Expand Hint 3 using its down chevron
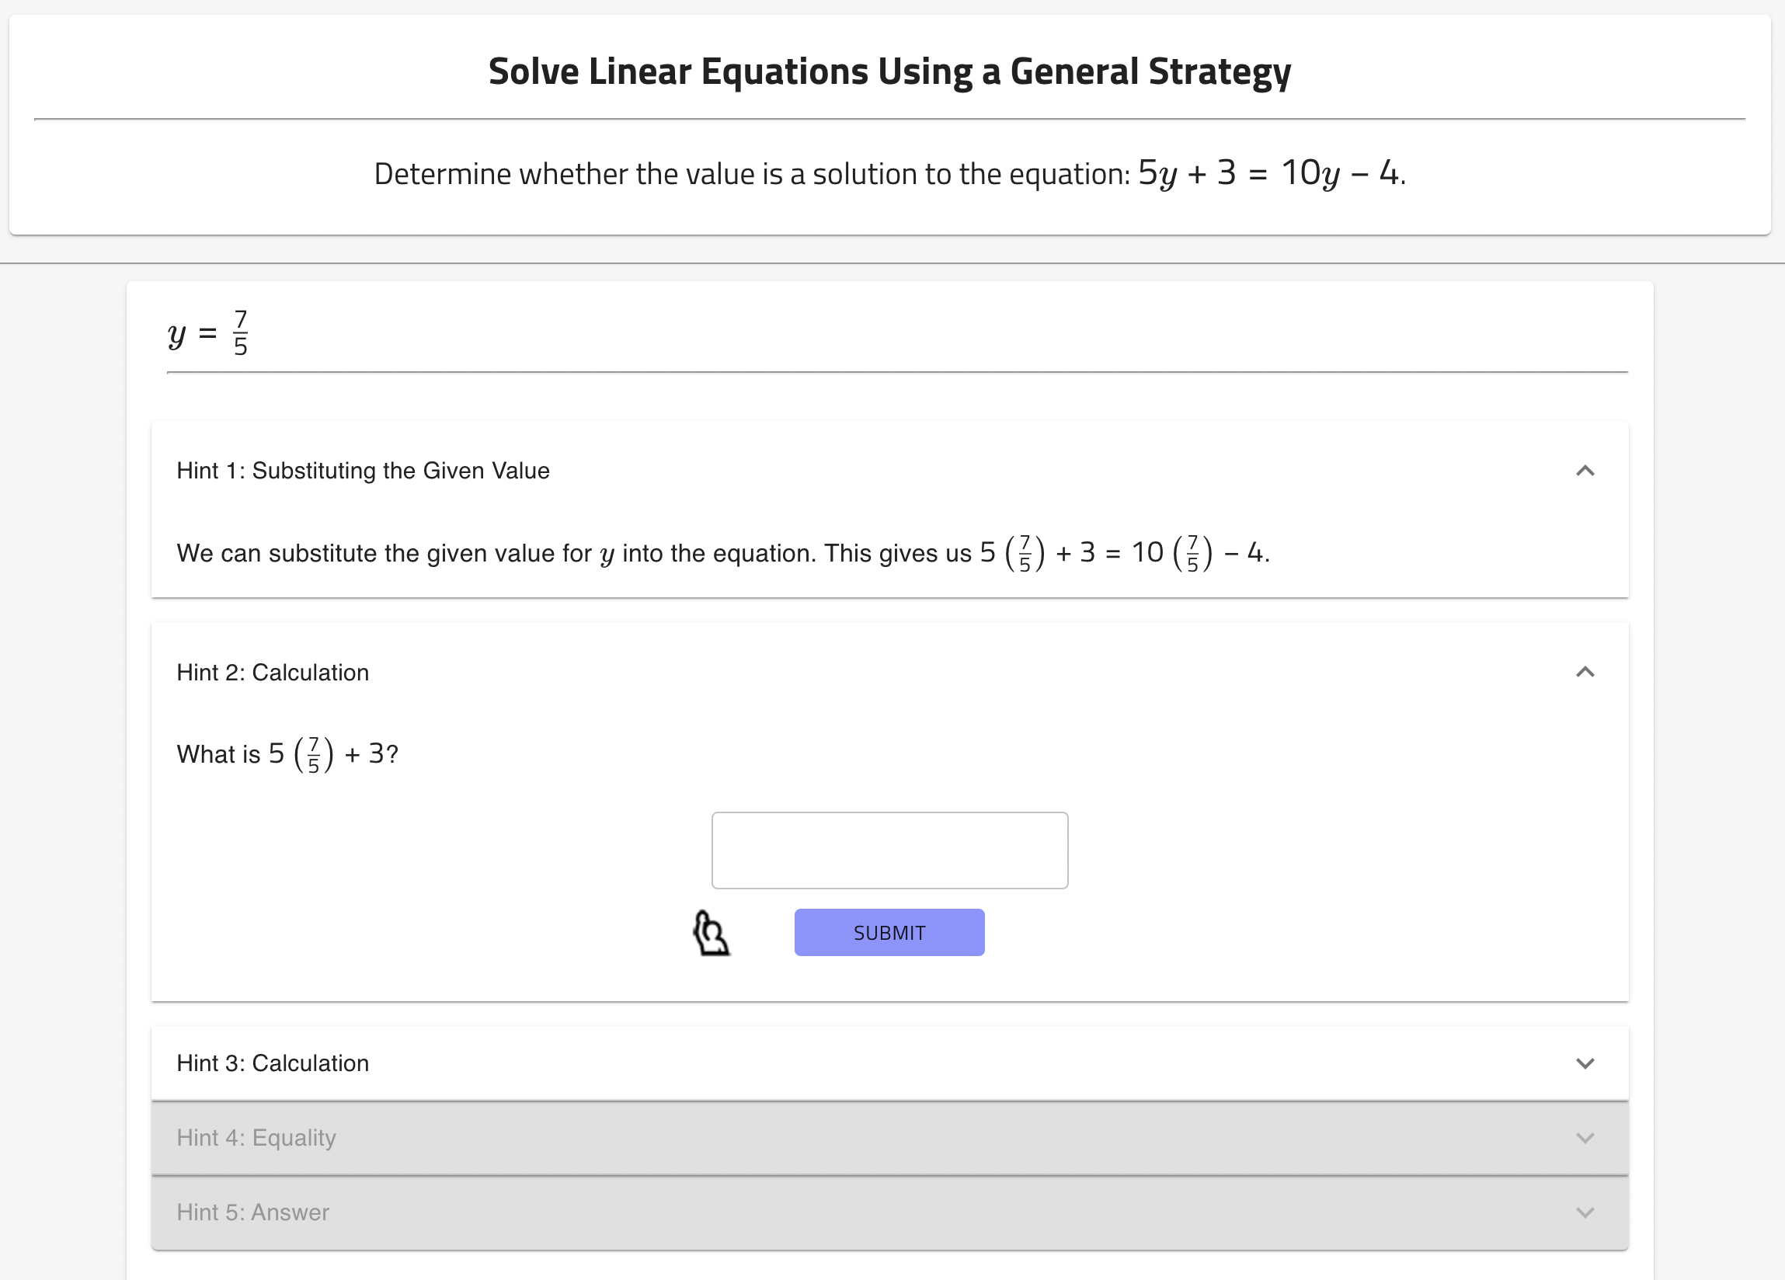The height and width of the screenshot is (1280, 1785). pos(1585,1063)
